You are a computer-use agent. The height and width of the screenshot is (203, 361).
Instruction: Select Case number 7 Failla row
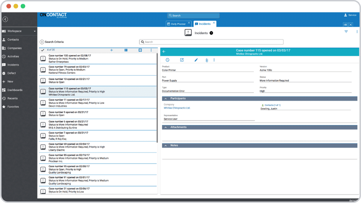coord(98,136)
